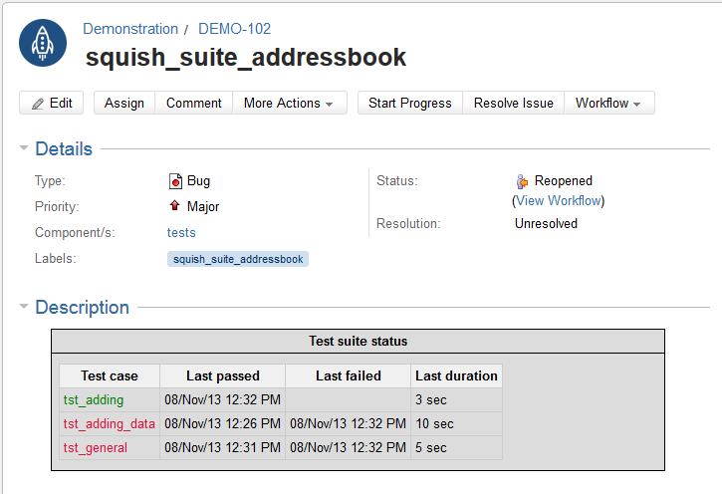
Task: Click the Reopened status icon
Action: pyautogui.click(x=522, y=181)
